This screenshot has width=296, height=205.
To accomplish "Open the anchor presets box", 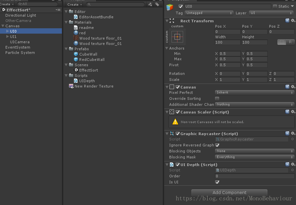I will click(177, 37).
